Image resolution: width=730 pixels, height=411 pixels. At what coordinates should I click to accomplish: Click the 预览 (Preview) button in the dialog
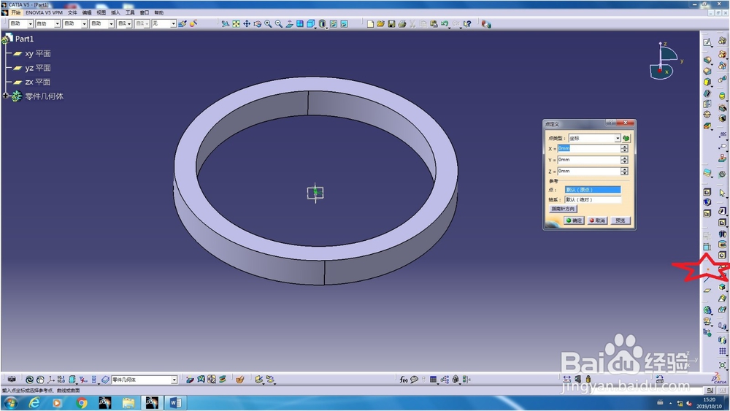click(x=620, y=220)
